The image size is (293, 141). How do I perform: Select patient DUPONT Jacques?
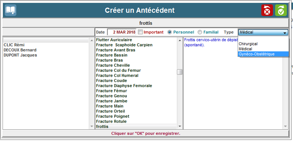coord(20,55)
